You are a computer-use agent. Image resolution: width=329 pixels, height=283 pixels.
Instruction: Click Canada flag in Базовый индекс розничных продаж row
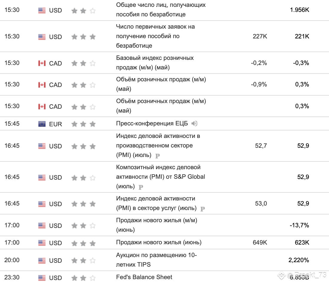(x=42, y=63)
